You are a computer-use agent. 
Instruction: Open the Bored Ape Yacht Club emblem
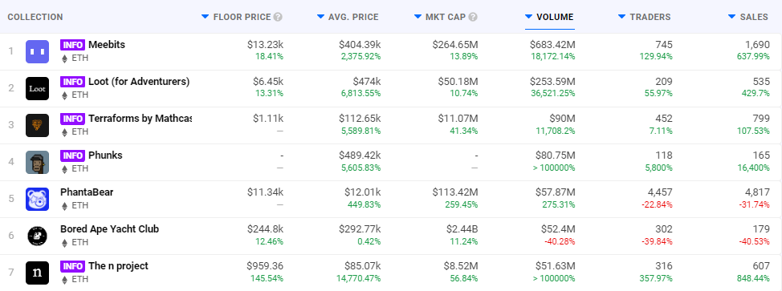[38, 236]
